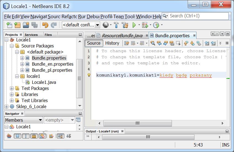Click the lightbulb hint in editor gutter
The height and width of the screenshot is (152, 234).
[x=89, y=75]
